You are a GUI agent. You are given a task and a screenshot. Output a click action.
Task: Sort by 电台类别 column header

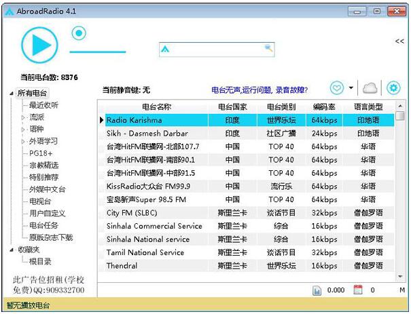[x=281, y=106]
